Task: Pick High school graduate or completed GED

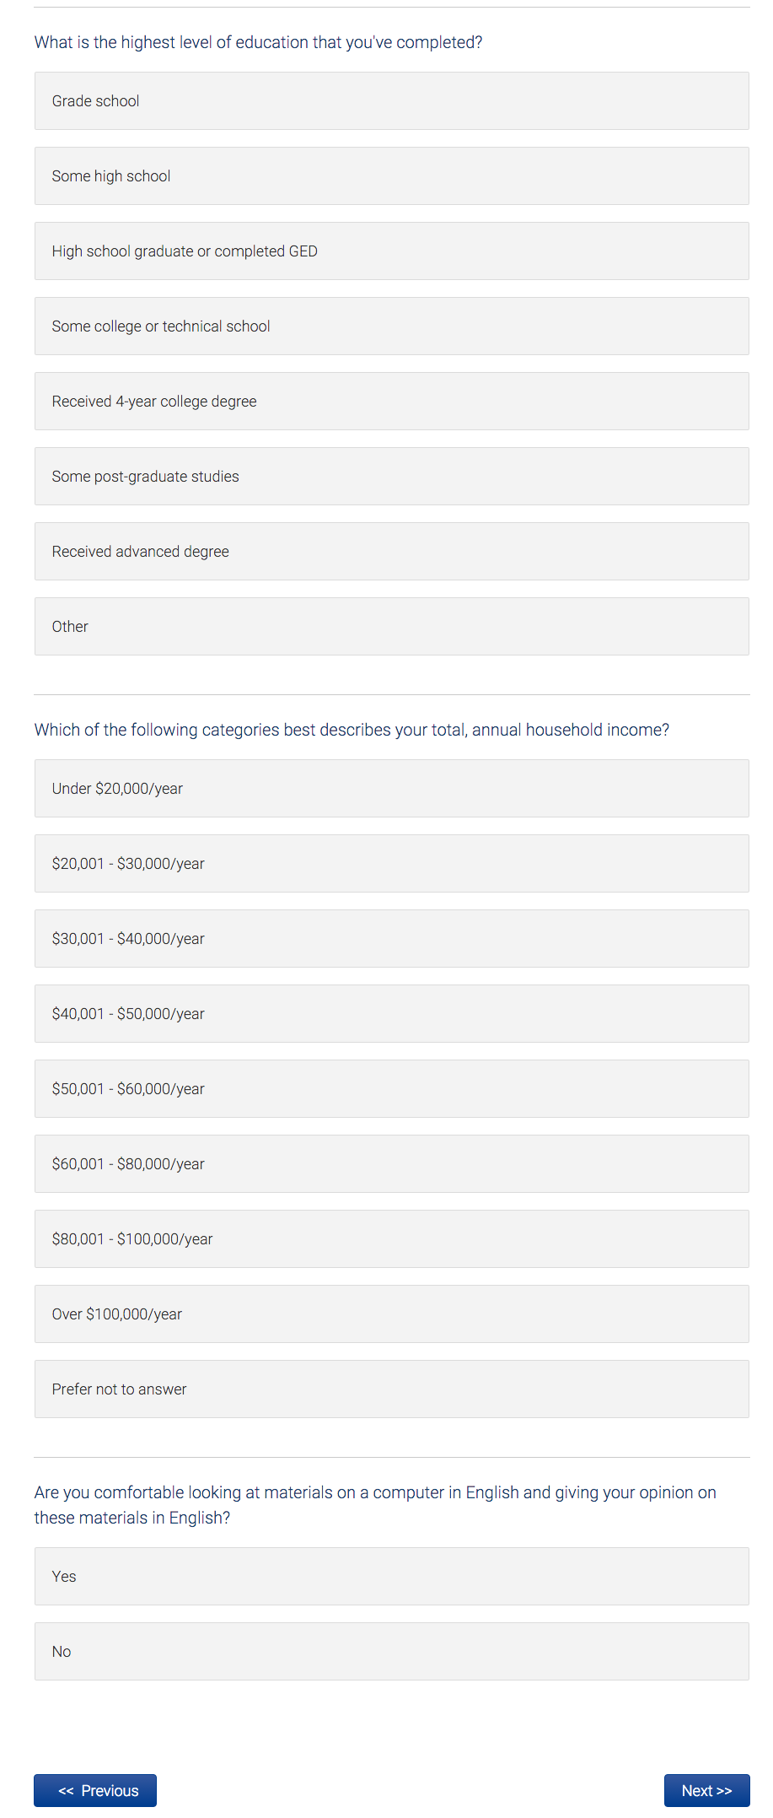Action: click(x=391, y=251)
